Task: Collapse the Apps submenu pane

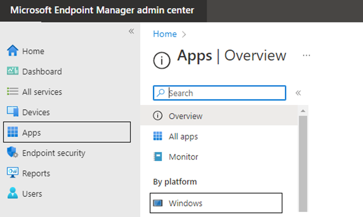Action: click(x=298, y=93)
